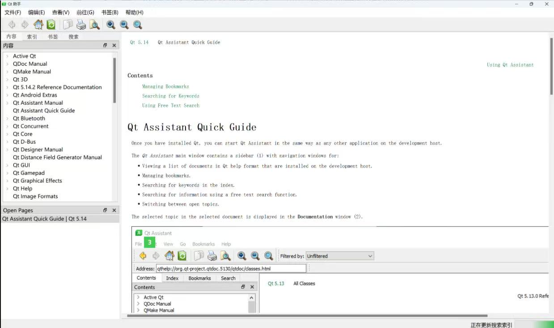
Task: Open the 编辑(E) menu
Action: [37, 13]
